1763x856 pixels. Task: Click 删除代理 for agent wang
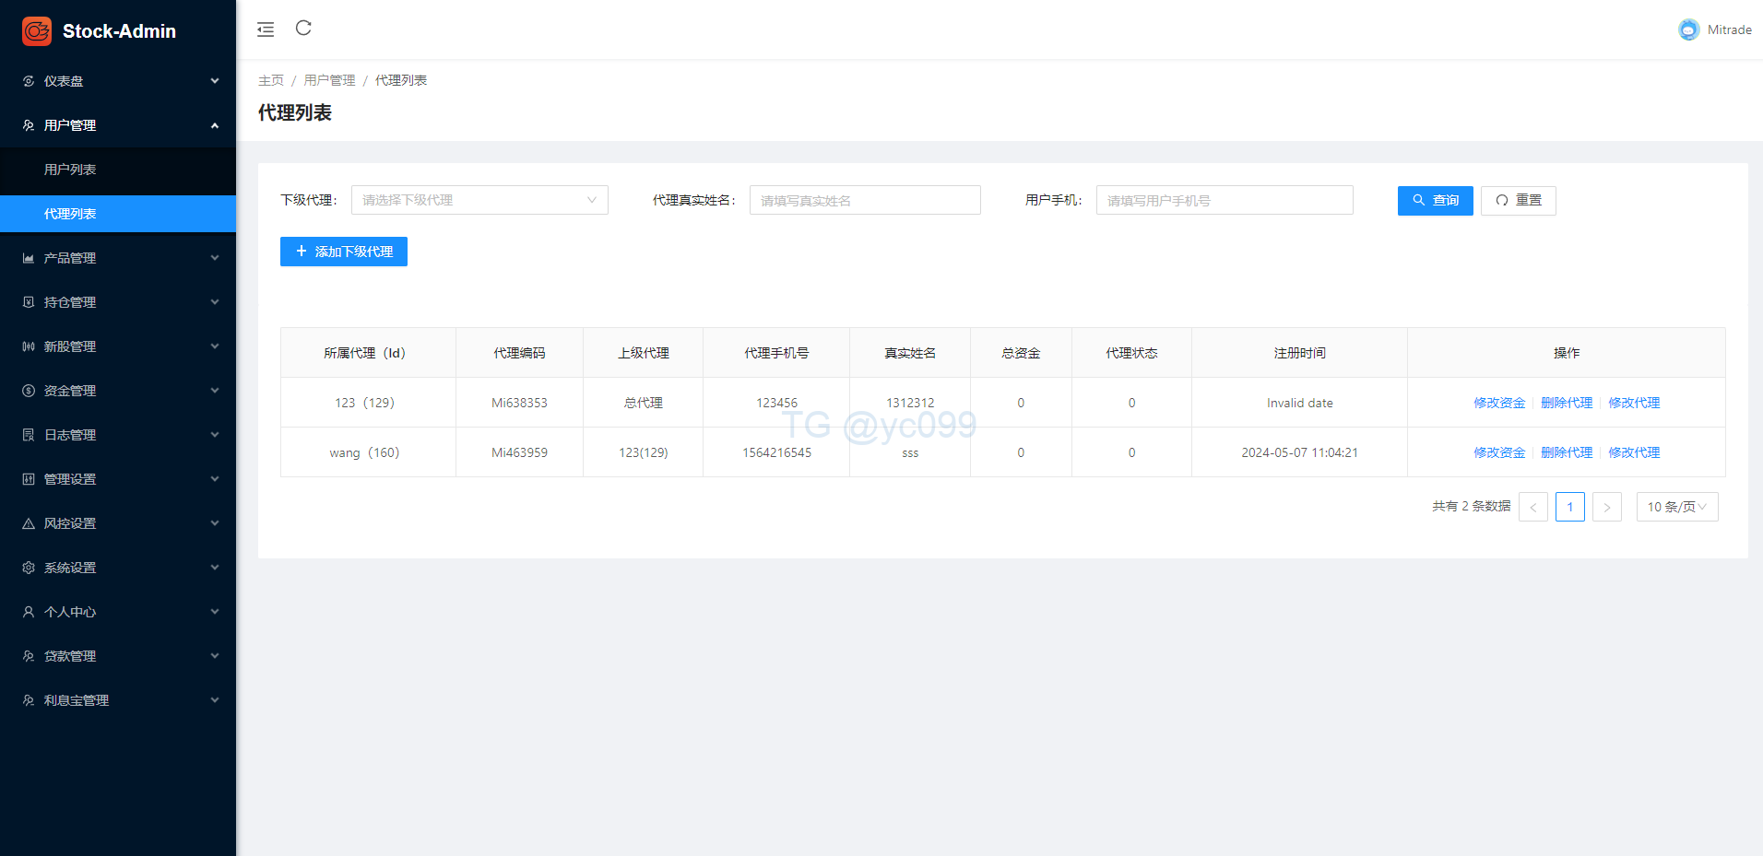(x=1567, y=452)
